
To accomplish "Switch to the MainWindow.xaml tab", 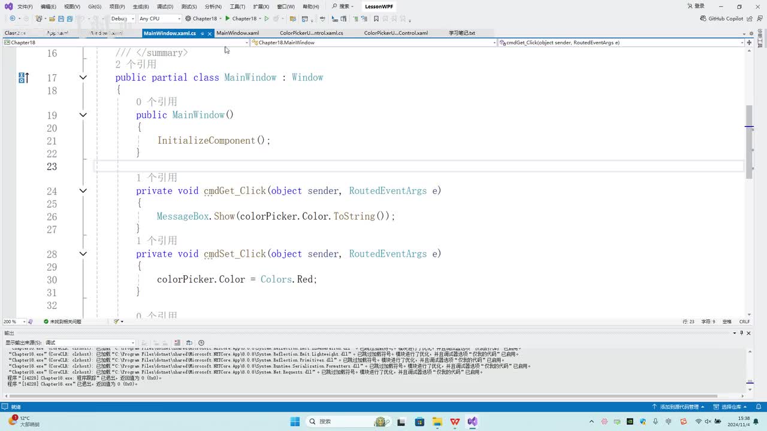I will pyautogui.click(x=238, y=34).
